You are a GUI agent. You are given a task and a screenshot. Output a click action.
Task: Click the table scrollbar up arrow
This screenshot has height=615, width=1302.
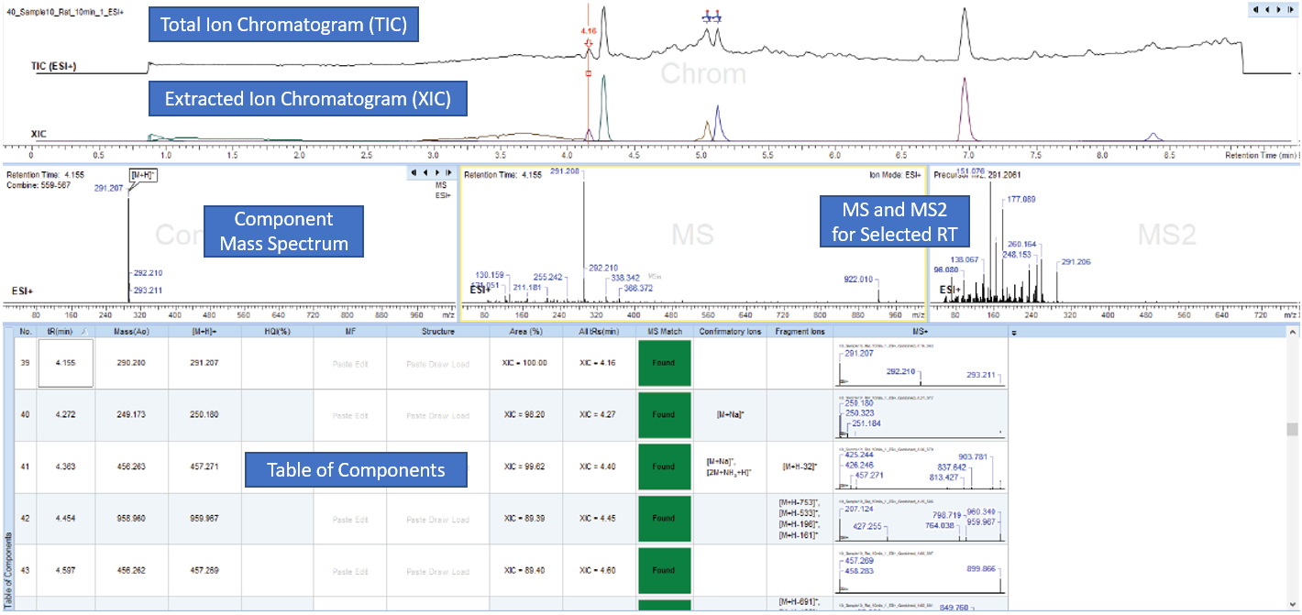pyautogui.click(x=1293, y=331)
